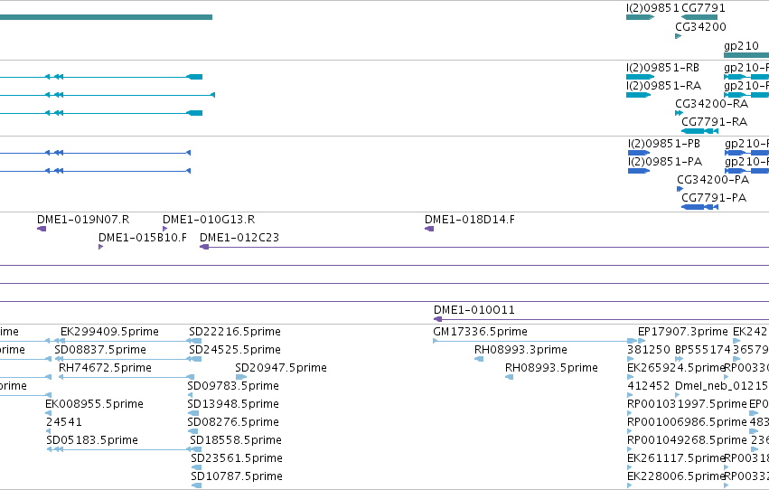Select the small CG34200 gene marker

[x=679, y=36]
